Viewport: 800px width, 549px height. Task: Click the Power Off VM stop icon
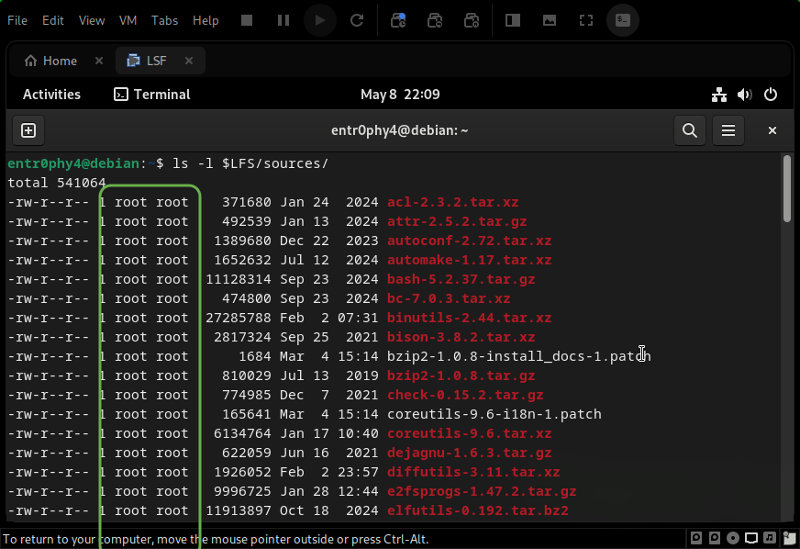click(247, 20)
